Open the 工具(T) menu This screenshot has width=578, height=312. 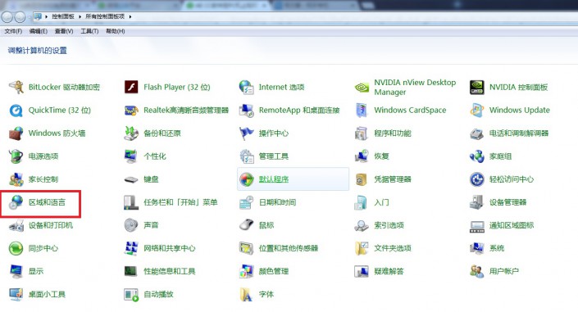(89, 31)
